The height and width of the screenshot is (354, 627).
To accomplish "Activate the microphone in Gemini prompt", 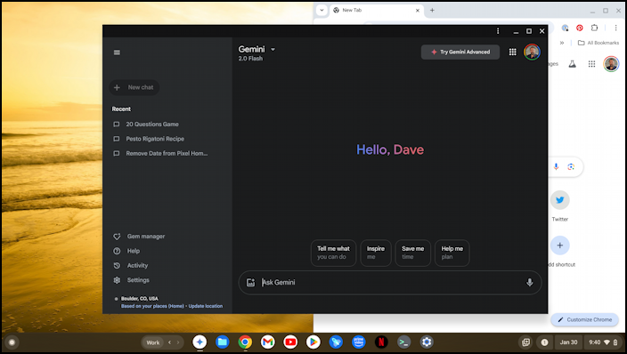I will pyautogui.click(x=529, y=283).
